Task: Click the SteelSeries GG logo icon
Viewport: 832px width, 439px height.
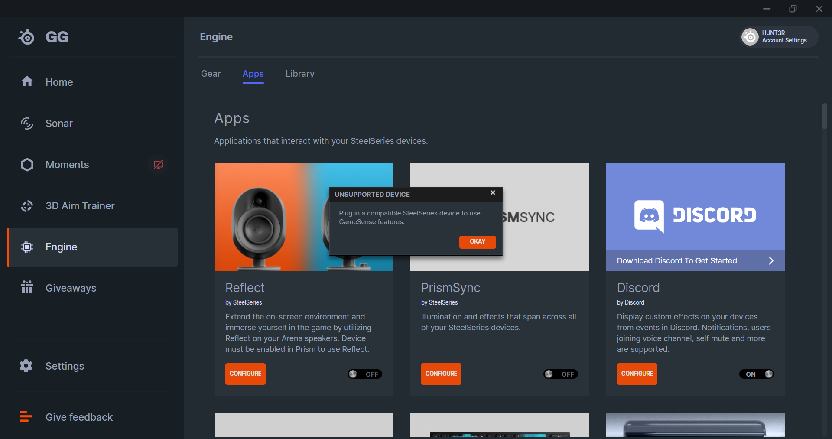Action: (27, 37)
